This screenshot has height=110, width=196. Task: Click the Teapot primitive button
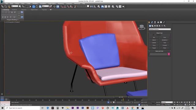click(x=154, y=48)
